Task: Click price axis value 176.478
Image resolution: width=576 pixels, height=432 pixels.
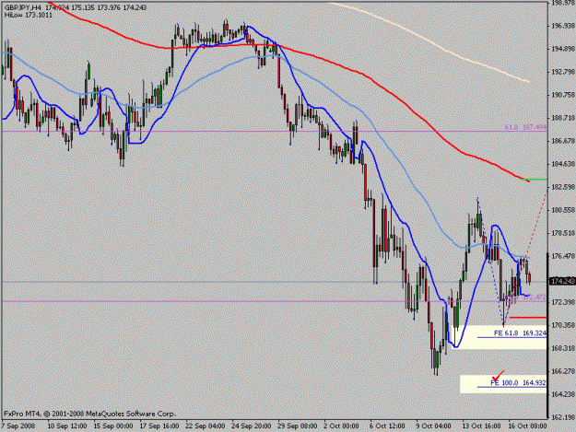Action: click(563, 256)
